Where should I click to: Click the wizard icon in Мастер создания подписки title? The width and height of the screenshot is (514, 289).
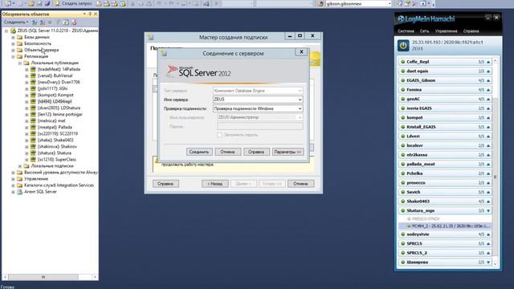pyautogui.click(x=150, y=37)
